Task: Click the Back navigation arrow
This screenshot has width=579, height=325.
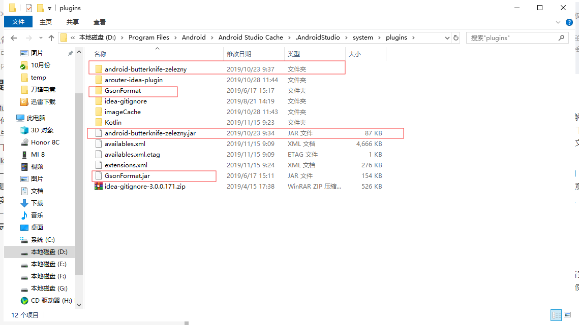Action: click(x=14, y=38)
